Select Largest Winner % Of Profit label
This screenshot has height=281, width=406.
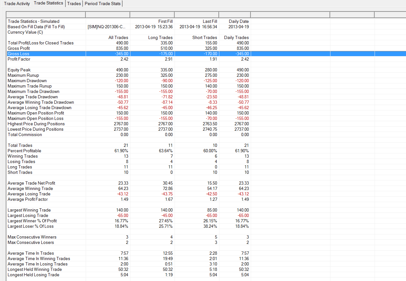tap(32, 221)
